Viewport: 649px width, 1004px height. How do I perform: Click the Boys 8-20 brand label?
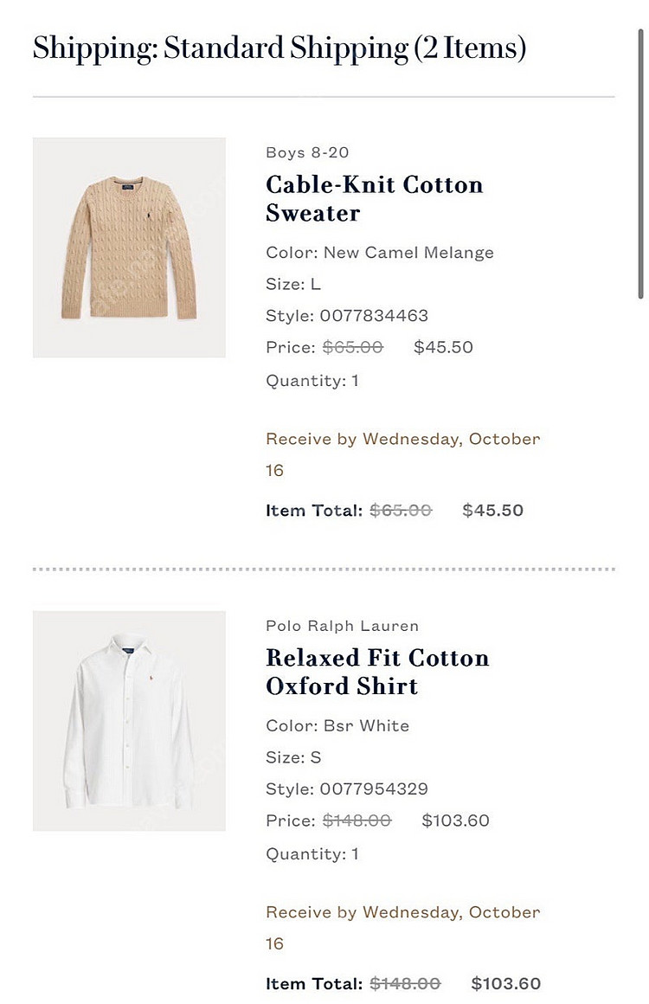[307, 152]
